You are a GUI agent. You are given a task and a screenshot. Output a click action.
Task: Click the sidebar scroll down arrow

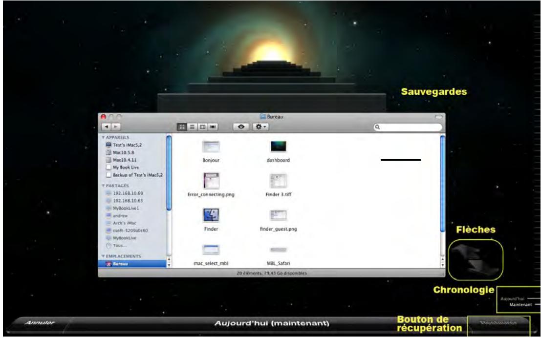point(169,265)
